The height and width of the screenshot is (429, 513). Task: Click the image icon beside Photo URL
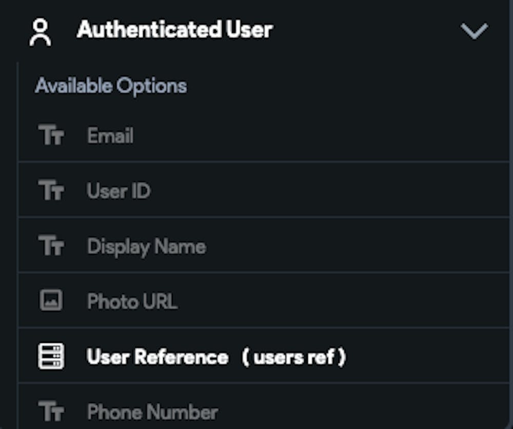(x=51, y=301)
